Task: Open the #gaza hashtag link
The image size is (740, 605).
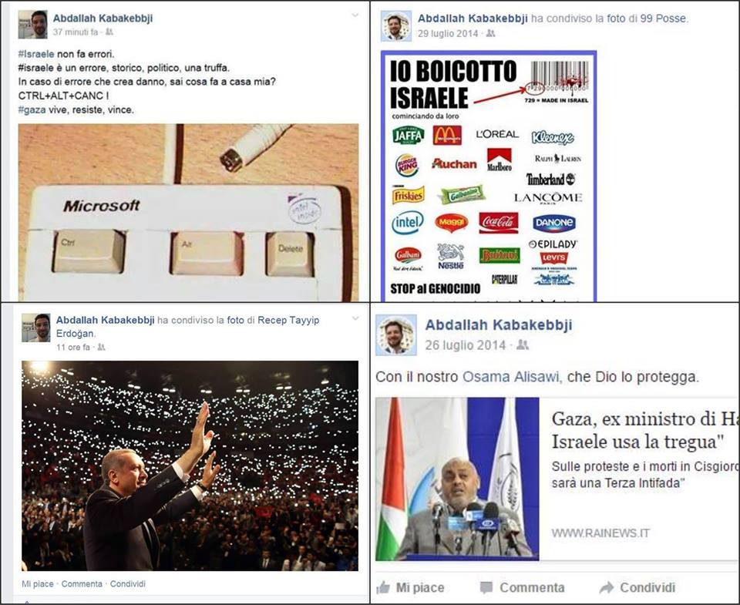Action: [32, 109]
